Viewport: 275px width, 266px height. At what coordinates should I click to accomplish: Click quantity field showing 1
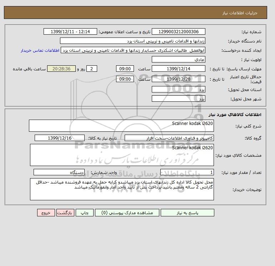pos(187,172)
